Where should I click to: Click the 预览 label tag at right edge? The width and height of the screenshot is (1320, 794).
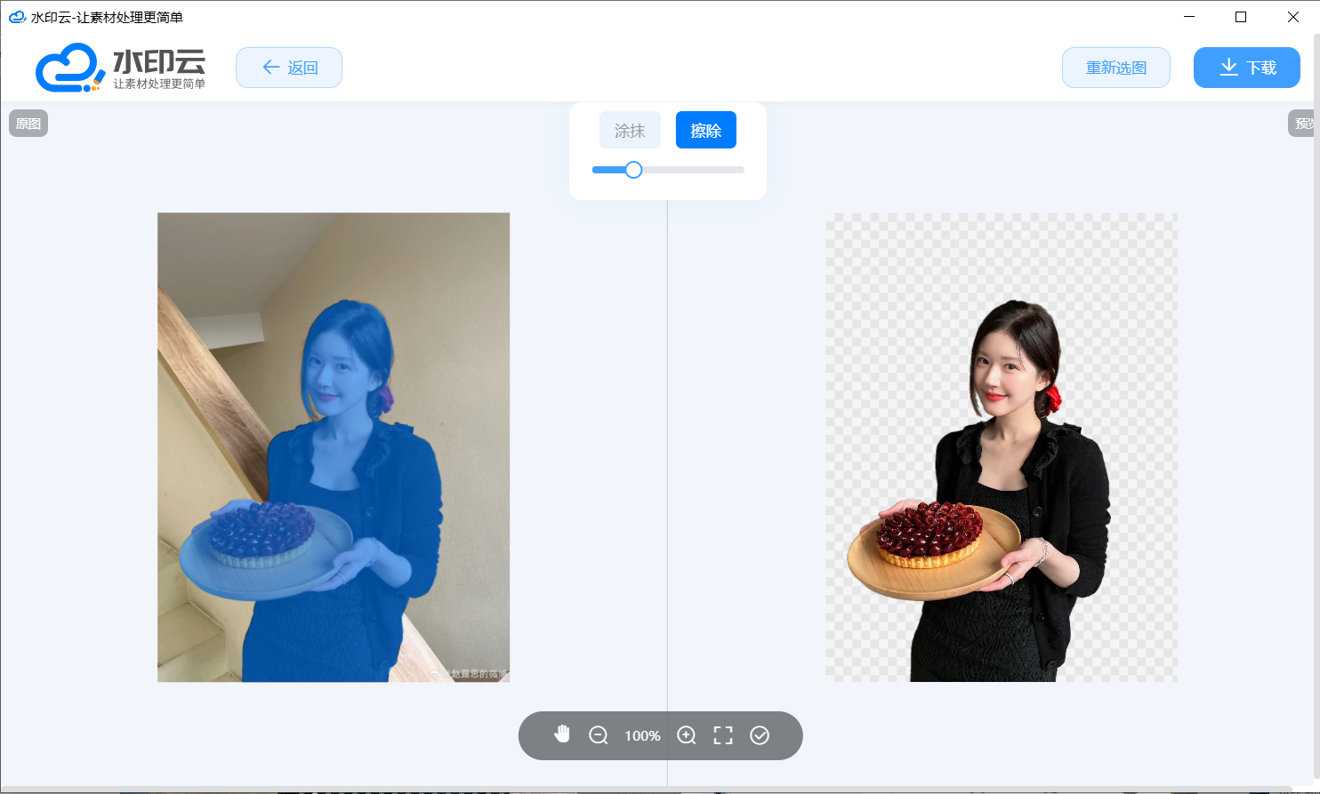tap(1302, 124)
